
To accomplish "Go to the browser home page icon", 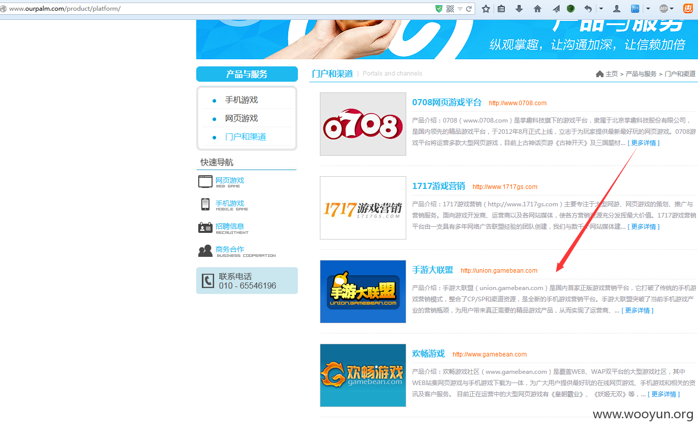I will pos(538,9).
